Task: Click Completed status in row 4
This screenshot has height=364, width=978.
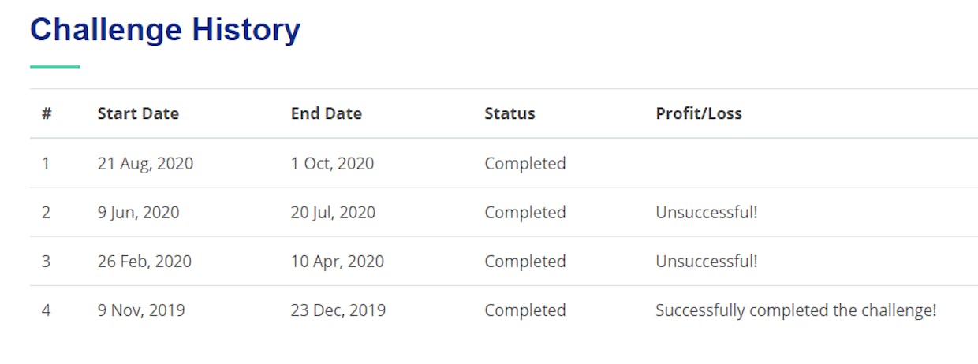Action: 525,310
